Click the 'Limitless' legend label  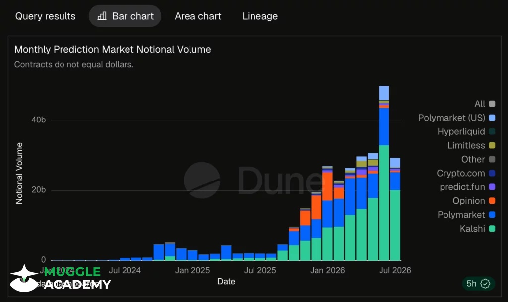coord(466,145)
